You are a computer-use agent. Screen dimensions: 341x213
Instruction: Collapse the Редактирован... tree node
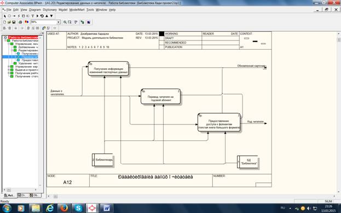point(12,50)
